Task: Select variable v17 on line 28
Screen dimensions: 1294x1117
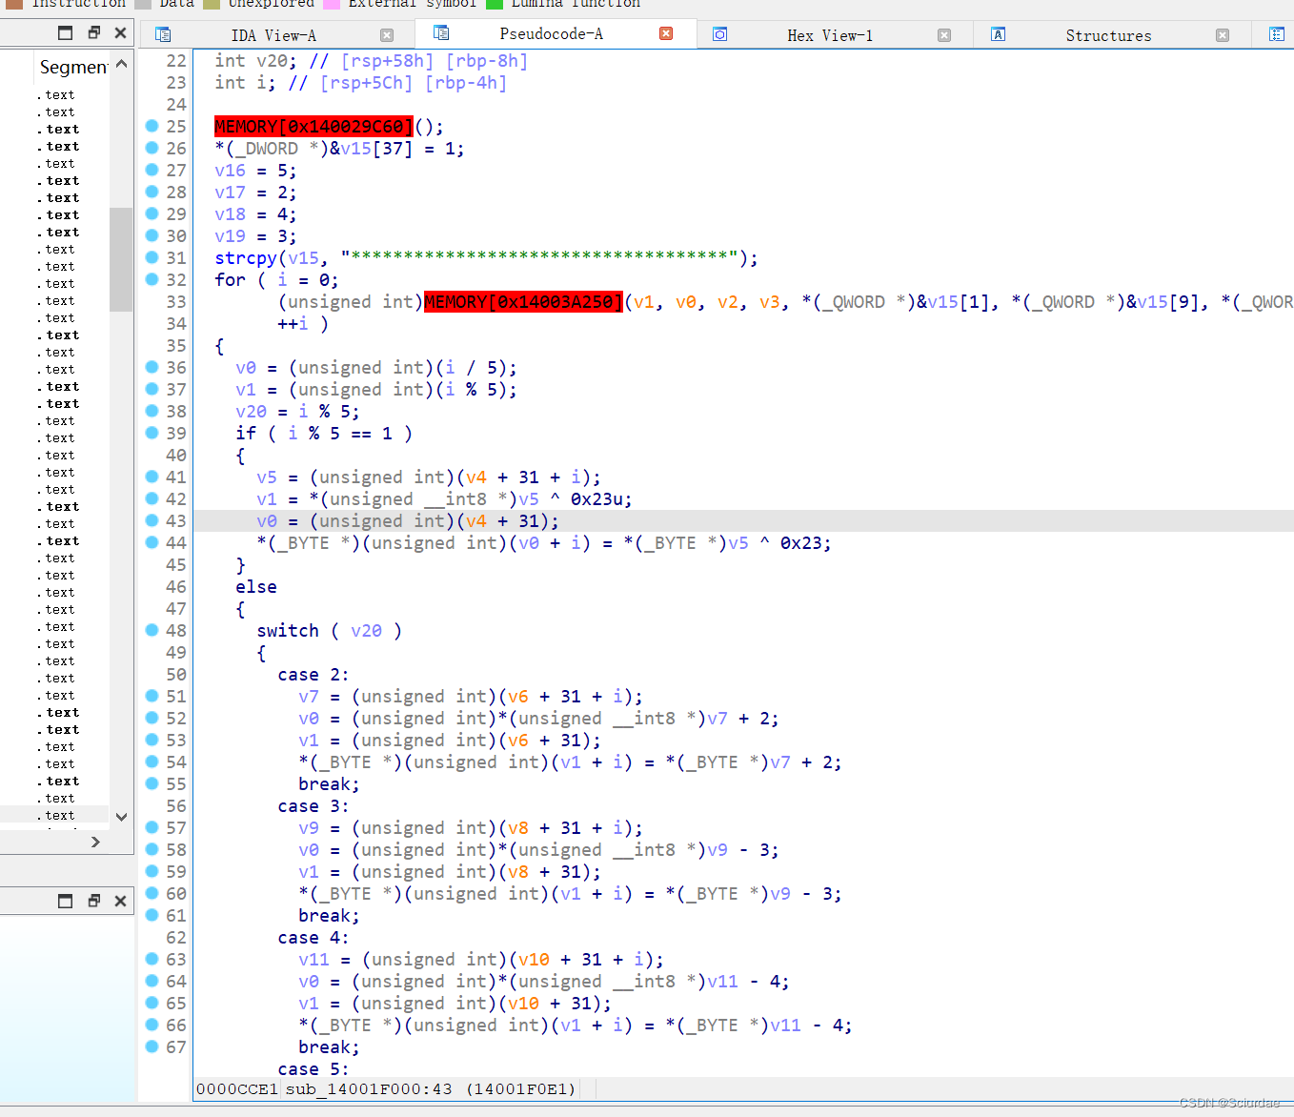Action: pyautogui.click(x=230, y=193)
